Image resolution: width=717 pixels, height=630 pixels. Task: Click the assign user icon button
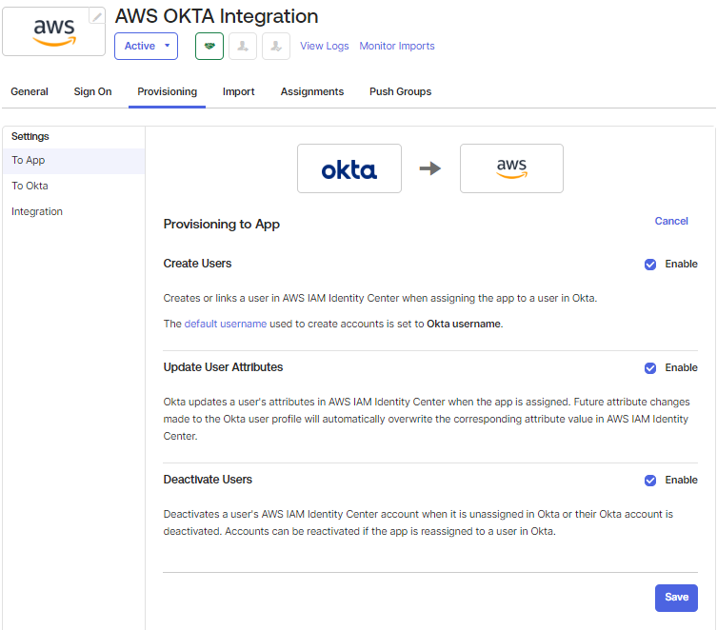point(243,46)
